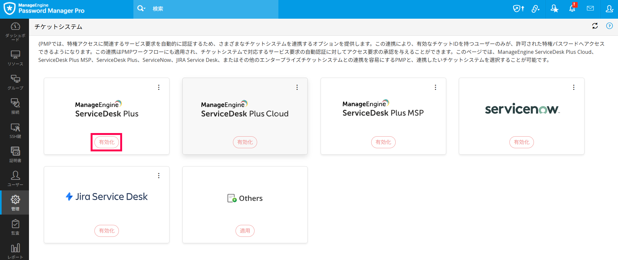Open ServiceDesk Plus card's three-dot menu

pyautogui.click(x=159, y=87)
